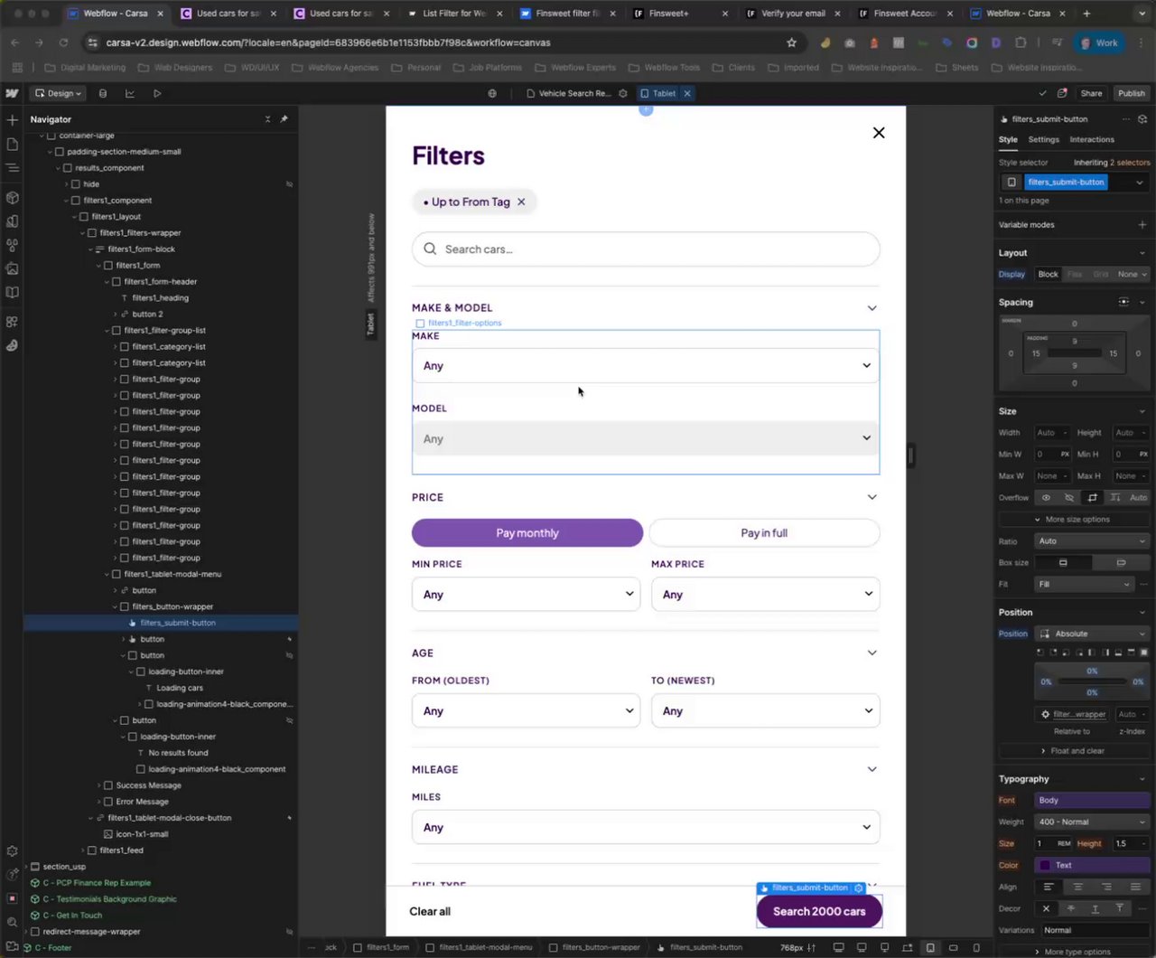Open the Pages panel icon

pos(12,144)
